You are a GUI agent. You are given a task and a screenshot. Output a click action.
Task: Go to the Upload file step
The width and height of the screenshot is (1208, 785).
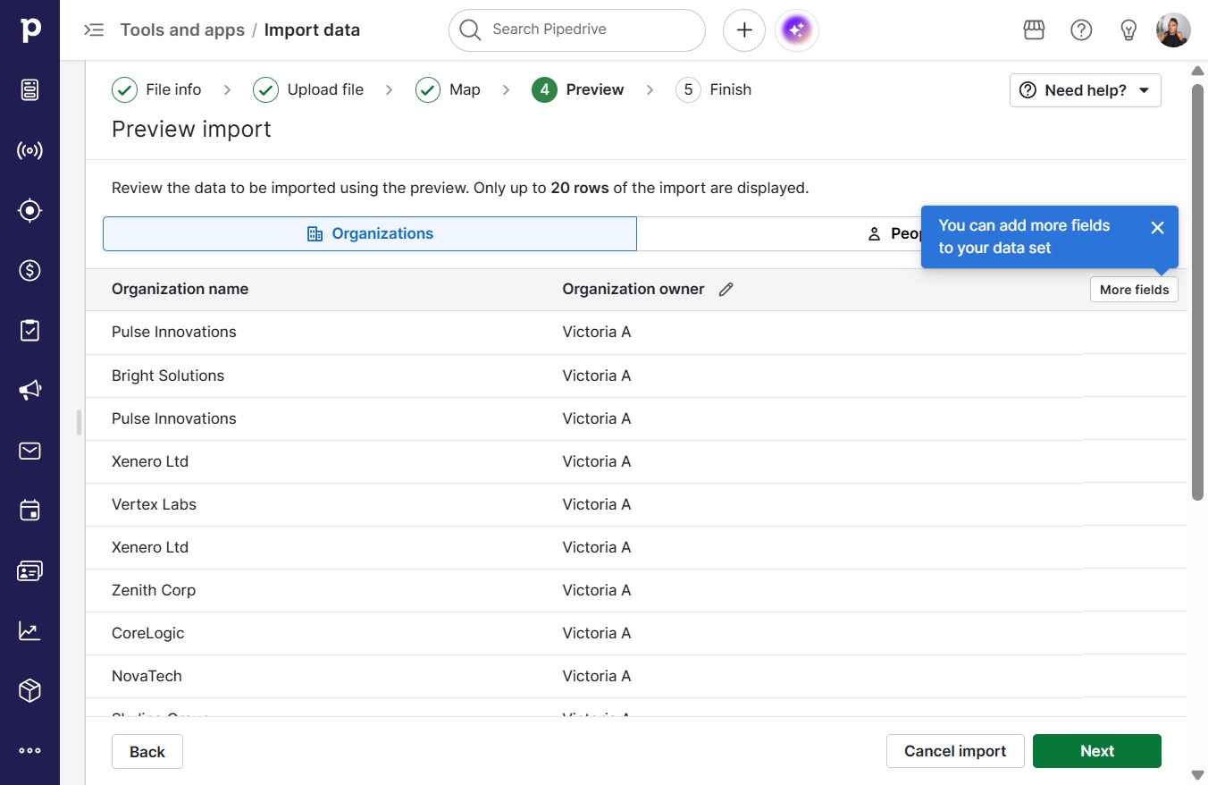click(308, 89)
